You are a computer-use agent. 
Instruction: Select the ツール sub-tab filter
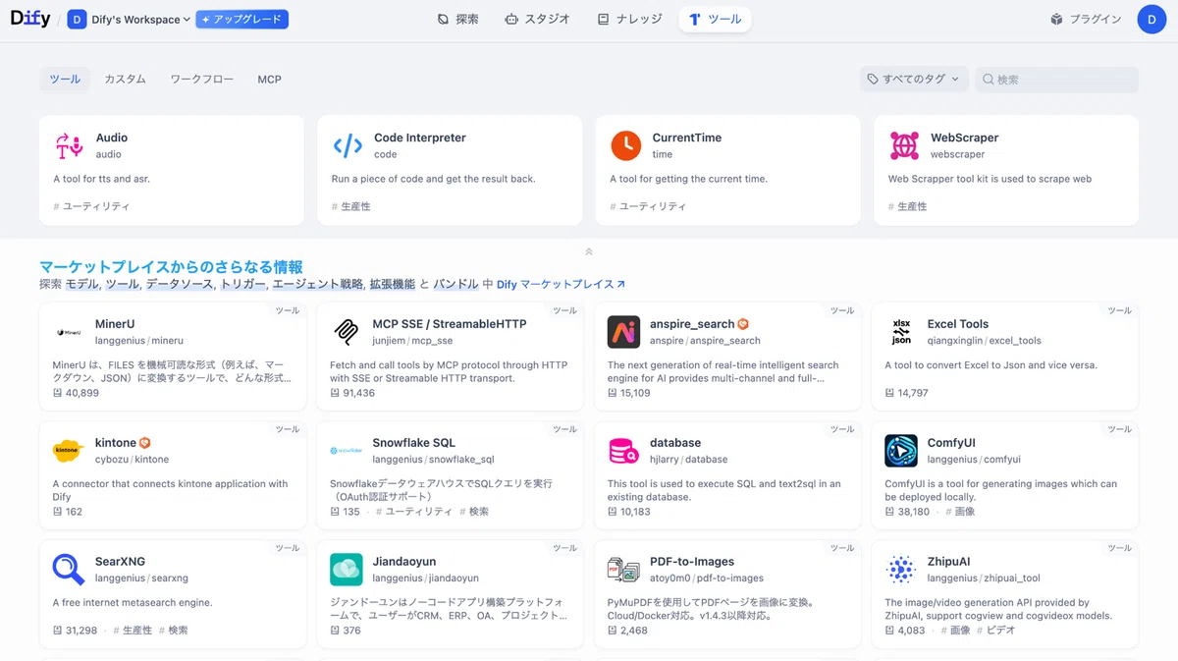(x=65, y=79)
